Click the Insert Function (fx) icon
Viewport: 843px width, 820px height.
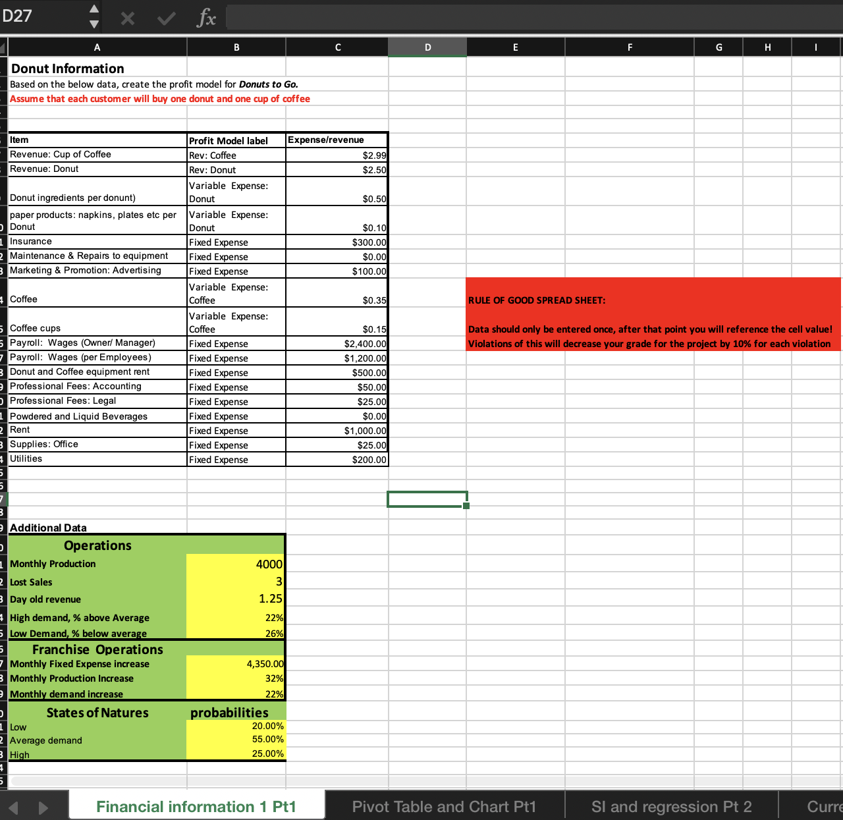206,17
